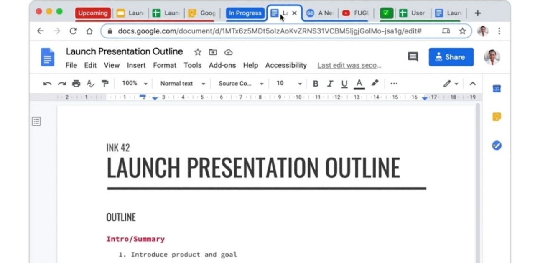Viewport: 535px width, 263px height.
Task: Switch to the FUGU YouTube tab
Action: click(356, 13)
